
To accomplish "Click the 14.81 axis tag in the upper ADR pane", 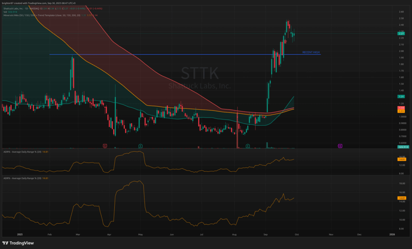I will pyautogui.click(x=402, y=159).
